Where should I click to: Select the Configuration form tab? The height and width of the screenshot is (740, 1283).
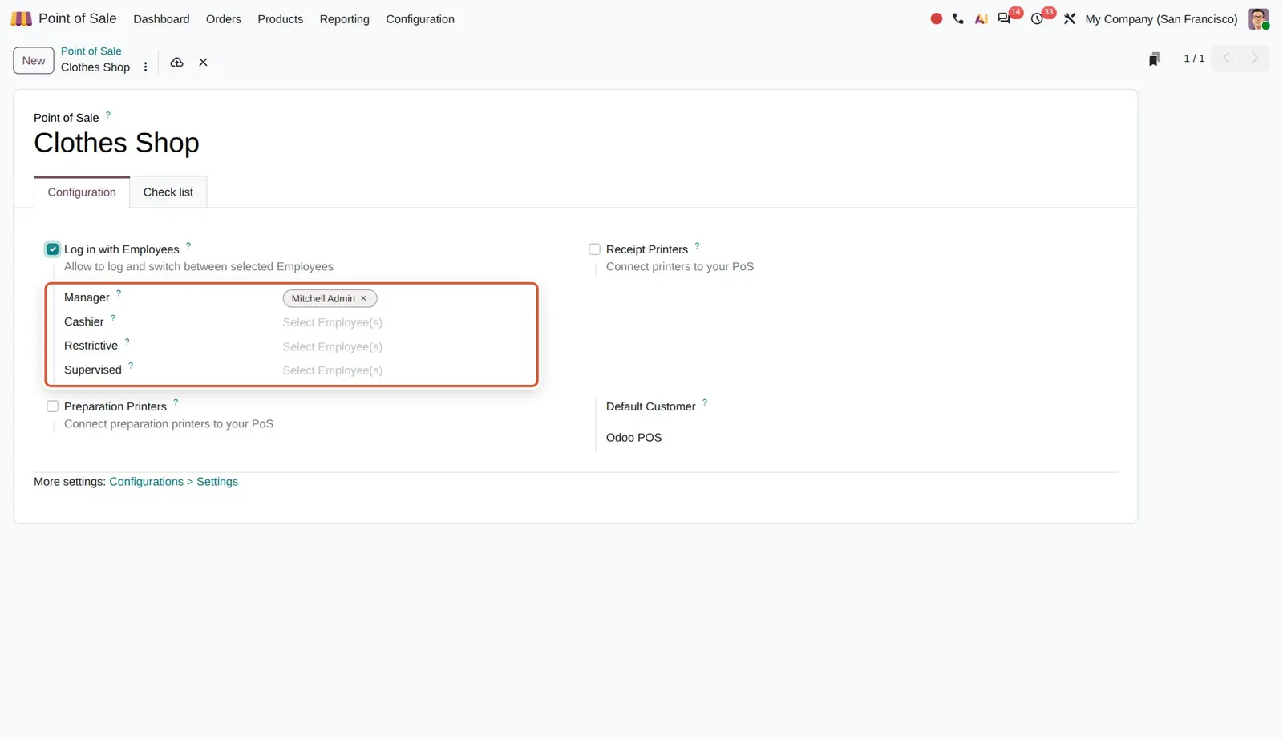82,192
